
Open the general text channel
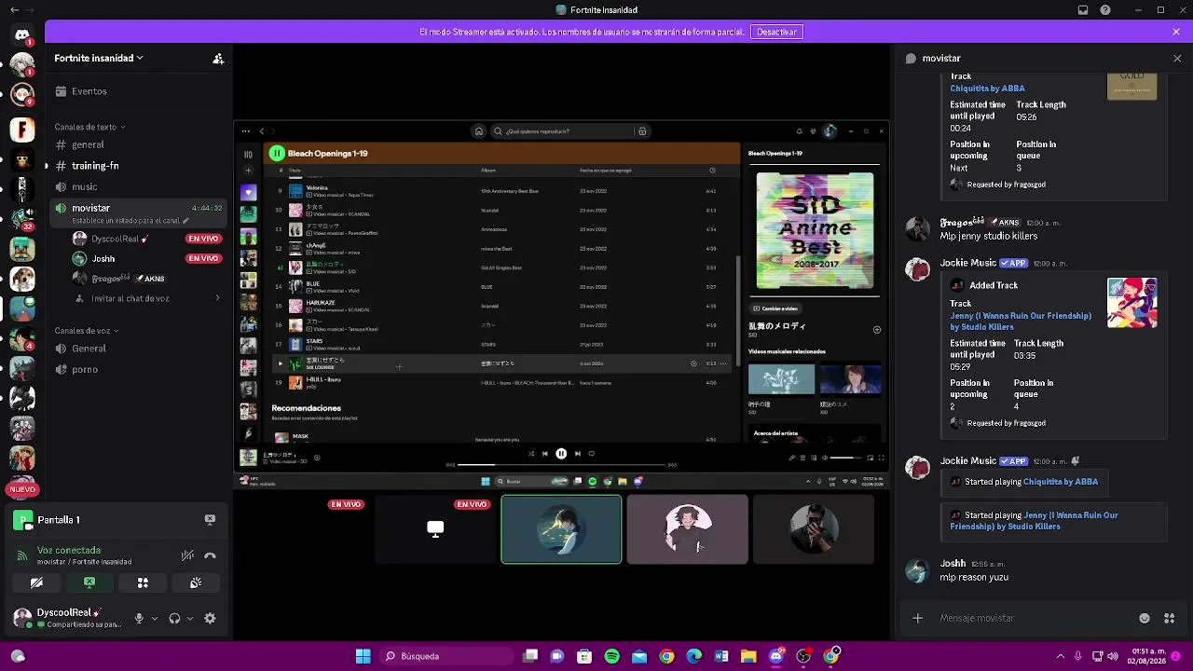click(138, 144)
